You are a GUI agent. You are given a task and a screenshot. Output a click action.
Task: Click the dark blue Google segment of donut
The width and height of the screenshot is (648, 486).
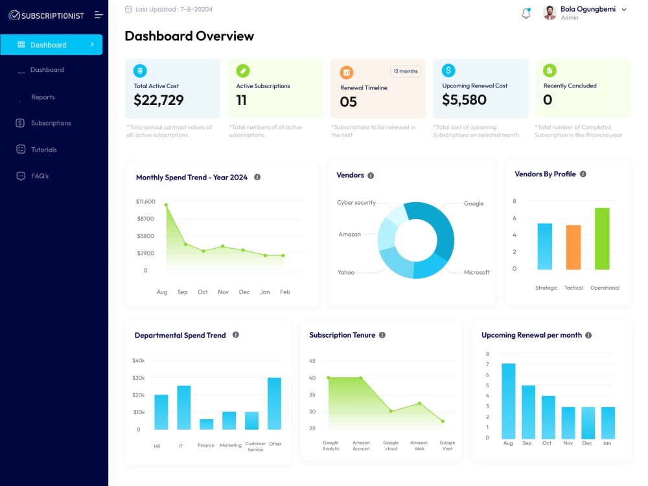click(440, 226)
